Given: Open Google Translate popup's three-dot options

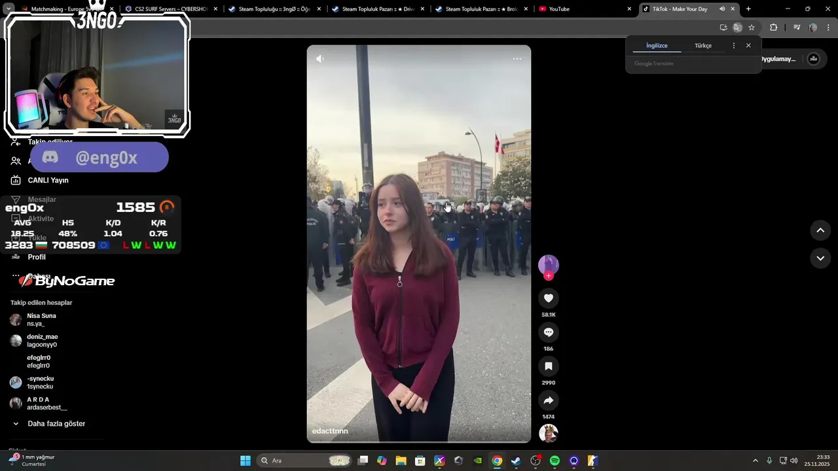Looking at the screenshot, I should point(734,46).
